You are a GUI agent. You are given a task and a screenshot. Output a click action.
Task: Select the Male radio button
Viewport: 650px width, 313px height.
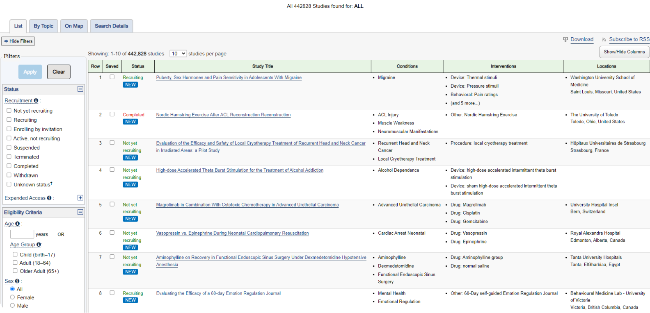click(x=12, y=306)
